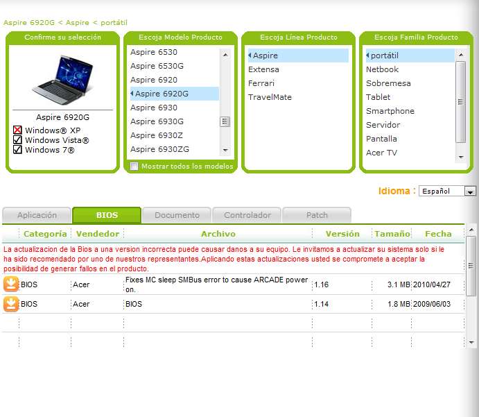
Task: Switch to the Controlador tab
Action: [x=247, y=215]
